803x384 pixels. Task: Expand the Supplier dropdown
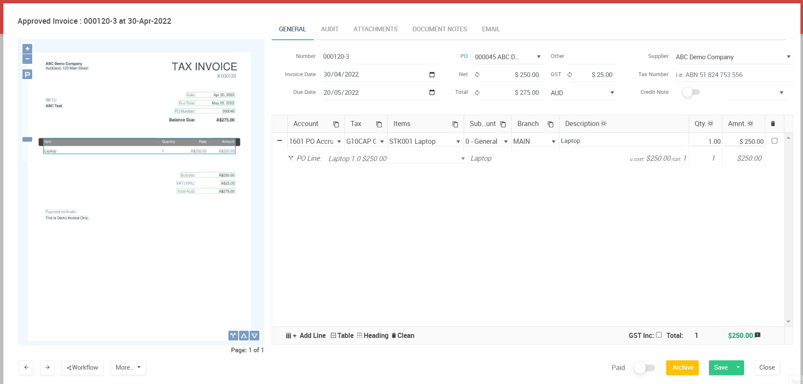[789, 57]
